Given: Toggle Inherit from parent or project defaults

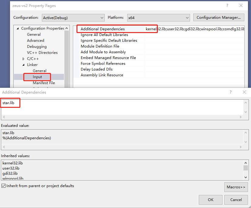Looking at the screenshot, I should tap(4, 186).
